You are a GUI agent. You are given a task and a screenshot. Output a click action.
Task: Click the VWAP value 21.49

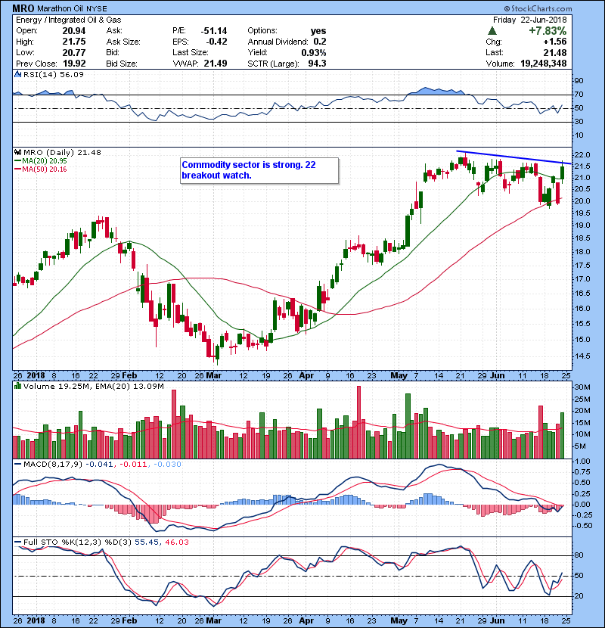[x=216, y=64]
